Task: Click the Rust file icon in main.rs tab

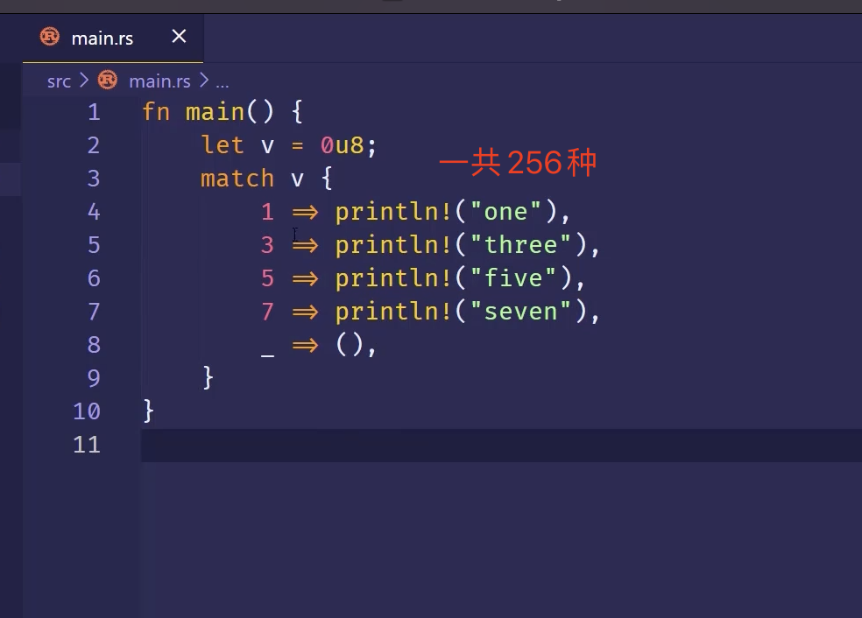Action: click(x=50, y=37)
